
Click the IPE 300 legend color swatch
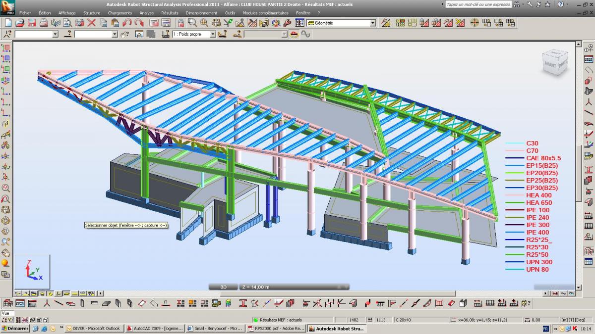coord(514,225)
